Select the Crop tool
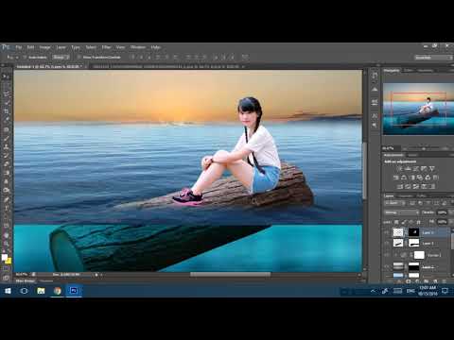Viewport: 454px width, 340px height. click(6, 111)
